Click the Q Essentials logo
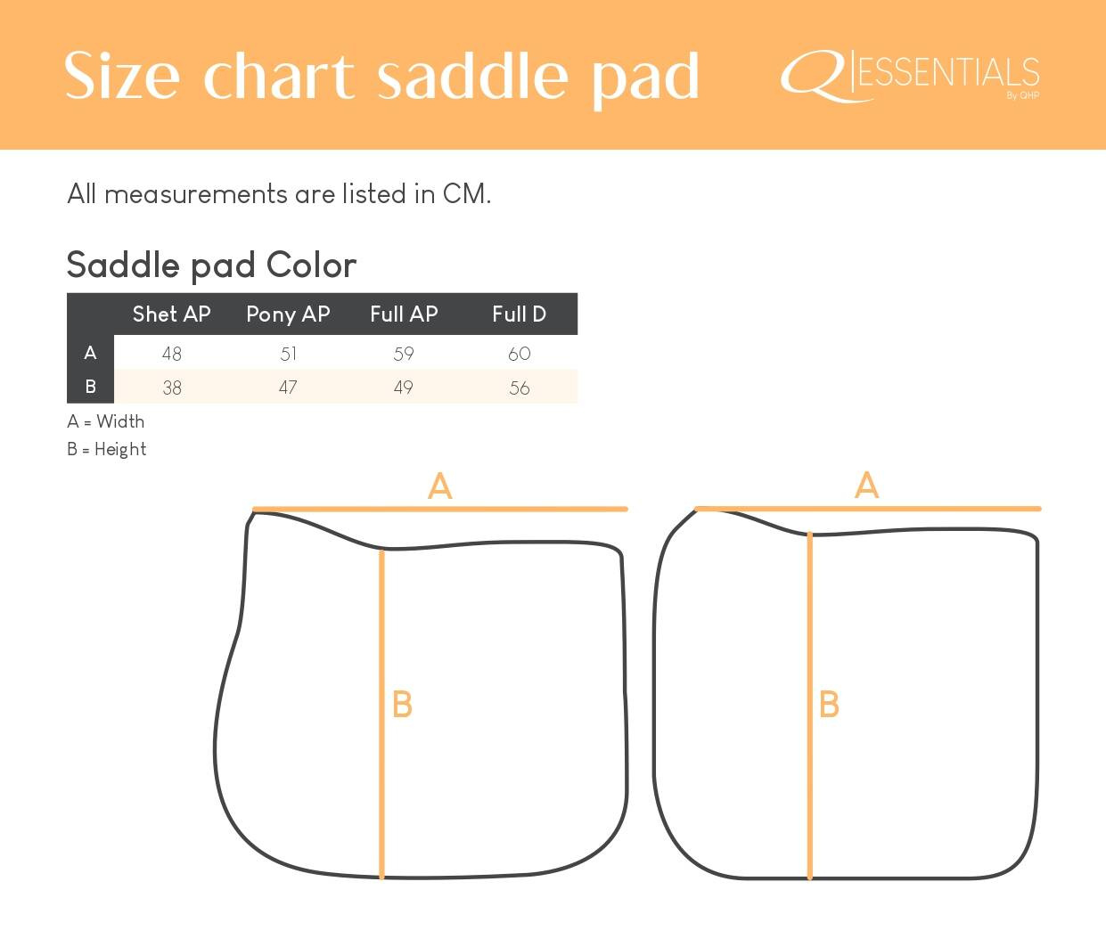This screenshot has width=1106, height=947. click(910, 76)
